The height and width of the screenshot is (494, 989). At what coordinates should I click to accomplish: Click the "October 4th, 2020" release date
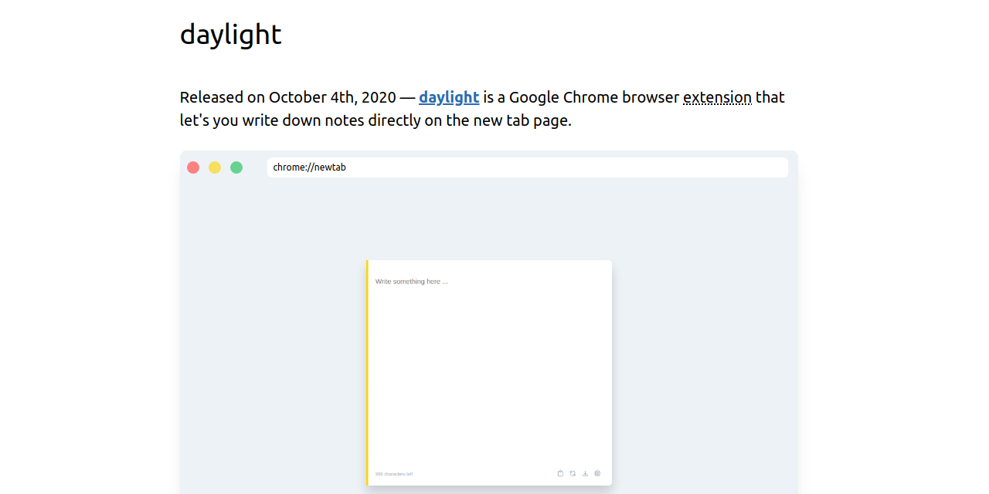point(331,97)
